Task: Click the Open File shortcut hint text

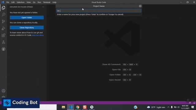Action: [116, 69]
